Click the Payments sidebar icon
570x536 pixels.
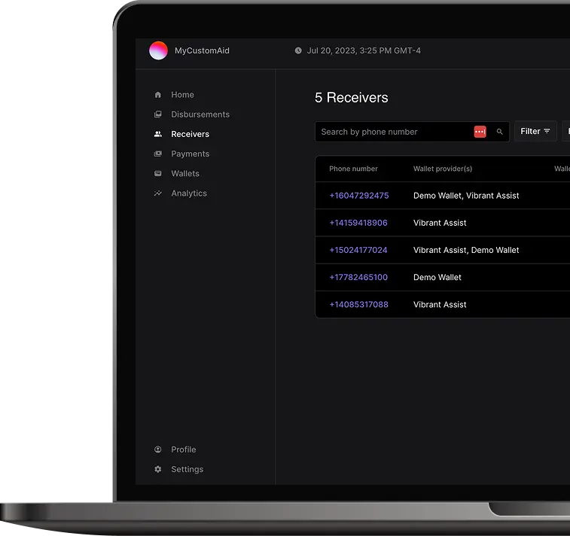click(158, 154)
